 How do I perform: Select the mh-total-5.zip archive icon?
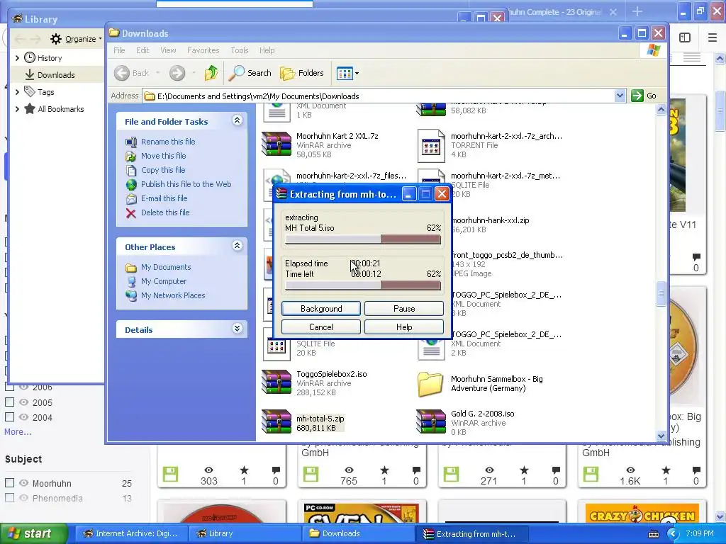277,421
